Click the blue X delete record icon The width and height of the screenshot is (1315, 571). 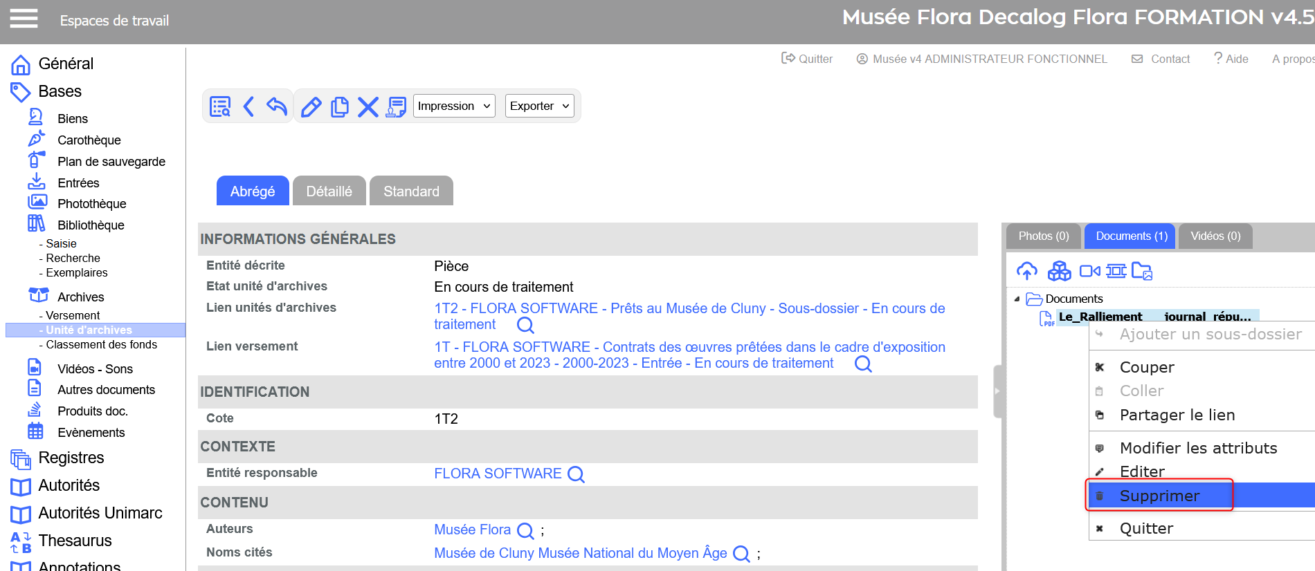pyautogui.click(x=368, y=106)
